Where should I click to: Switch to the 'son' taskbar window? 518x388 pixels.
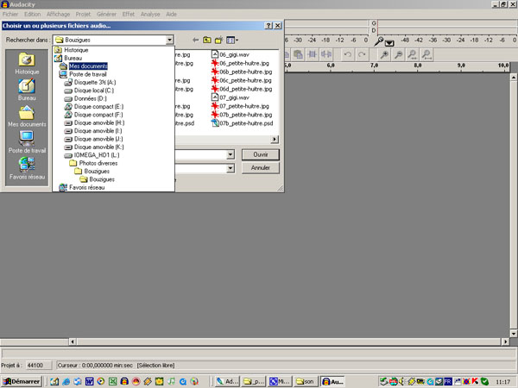tap(306, 381)
